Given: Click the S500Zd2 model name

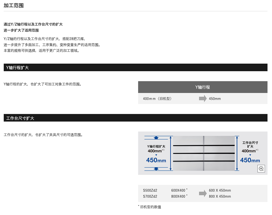Looking at the screenshot, I should pyautogui.click(x=150, y=191).
